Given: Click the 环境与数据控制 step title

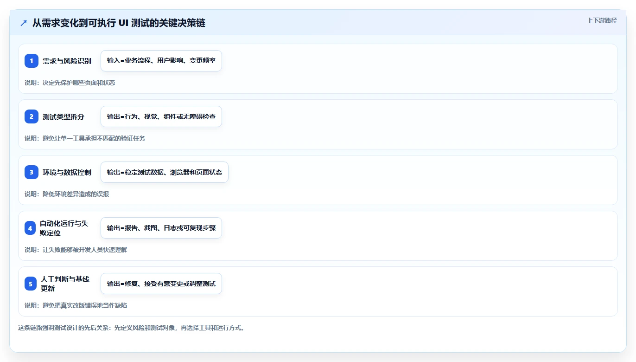Looking at the screenshot, I should 67,172.
